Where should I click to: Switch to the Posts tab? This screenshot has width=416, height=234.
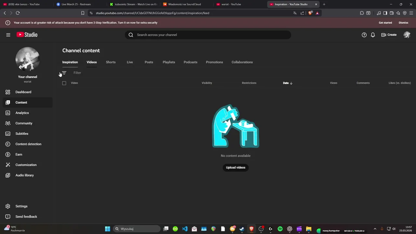(149, 62)
